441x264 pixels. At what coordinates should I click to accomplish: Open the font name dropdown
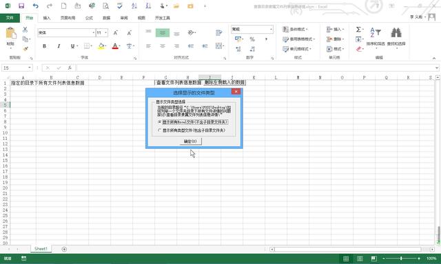point(94,33)
